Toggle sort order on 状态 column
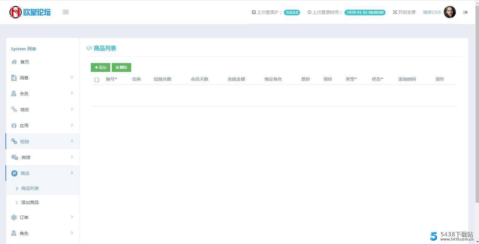This screenshot has width=479, height=244. [x=377, y=79]
